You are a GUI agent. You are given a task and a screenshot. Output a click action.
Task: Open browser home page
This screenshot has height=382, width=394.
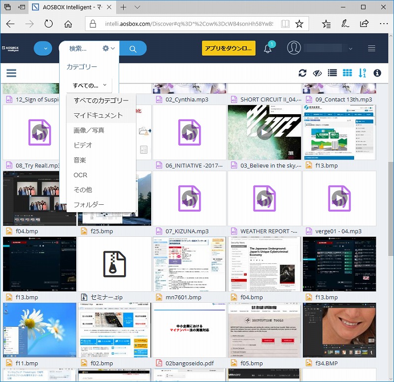click(x=68, y=24)
